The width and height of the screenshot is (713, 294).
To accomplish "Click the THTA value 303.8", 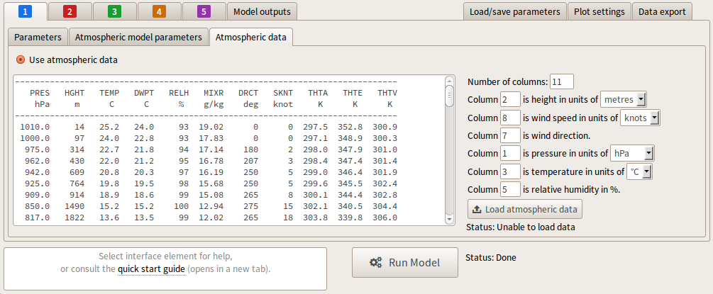I will (x=316, y=217).
